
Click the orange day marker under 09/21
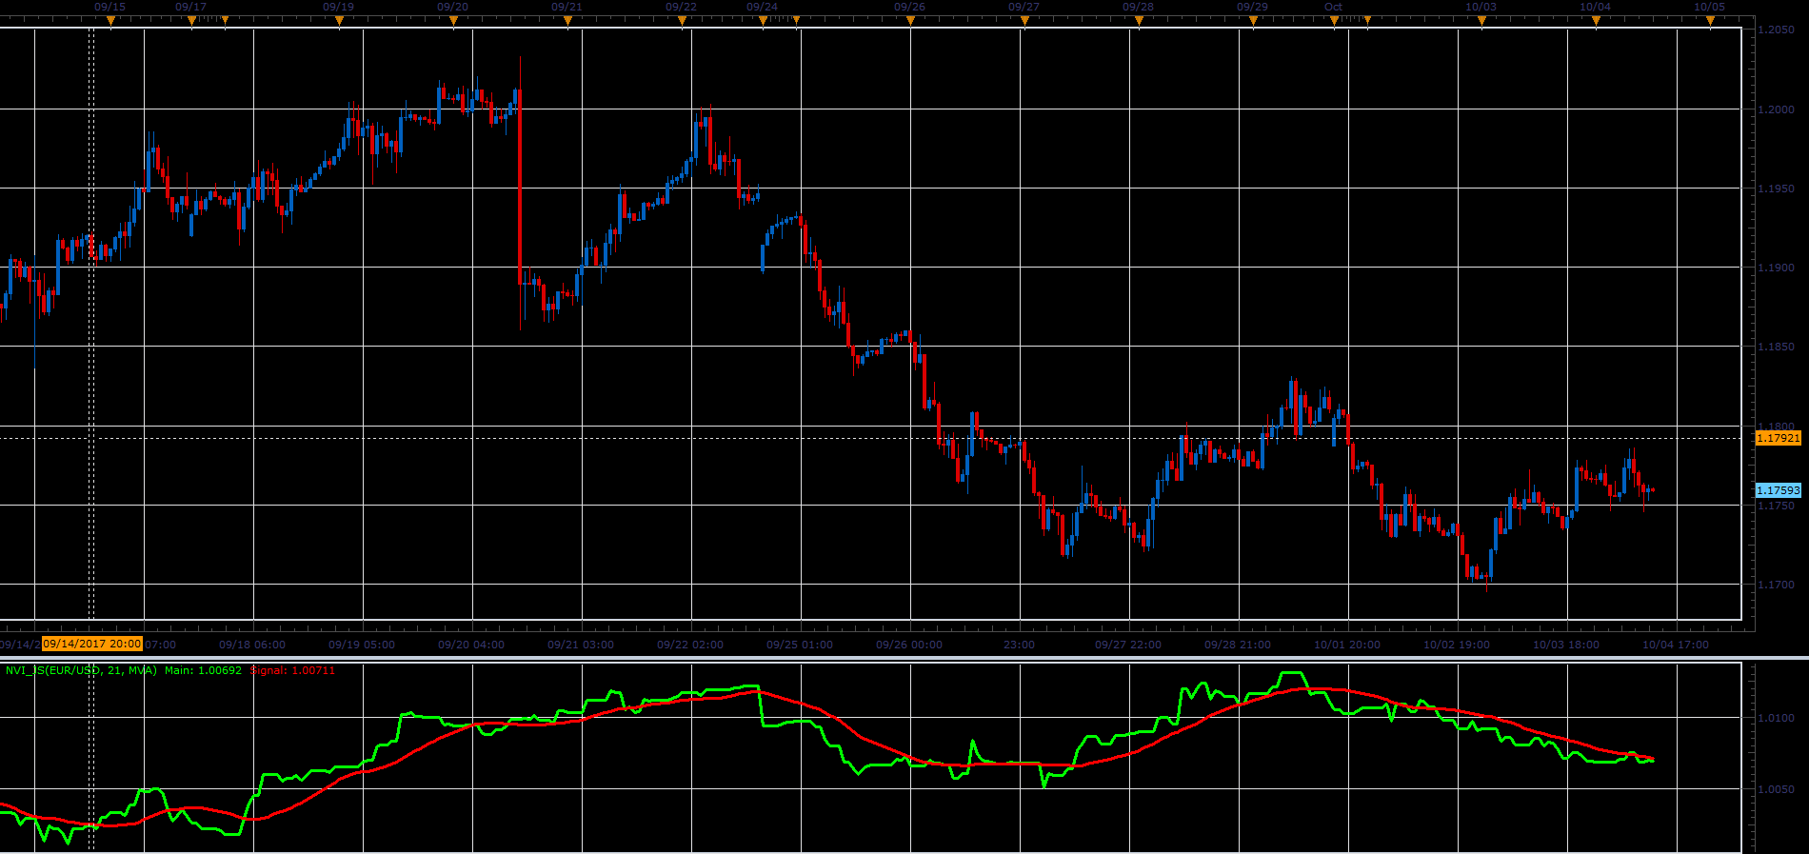(567, 20)
